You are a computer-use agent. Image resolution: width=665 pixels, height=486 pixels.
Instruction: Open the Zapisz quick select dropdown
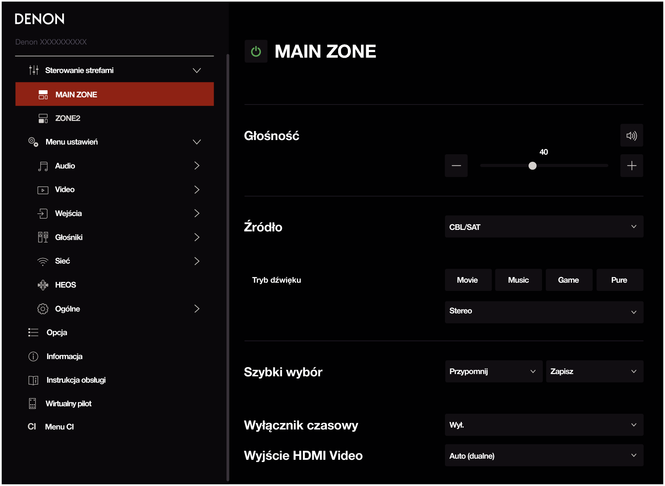[595, 371]
